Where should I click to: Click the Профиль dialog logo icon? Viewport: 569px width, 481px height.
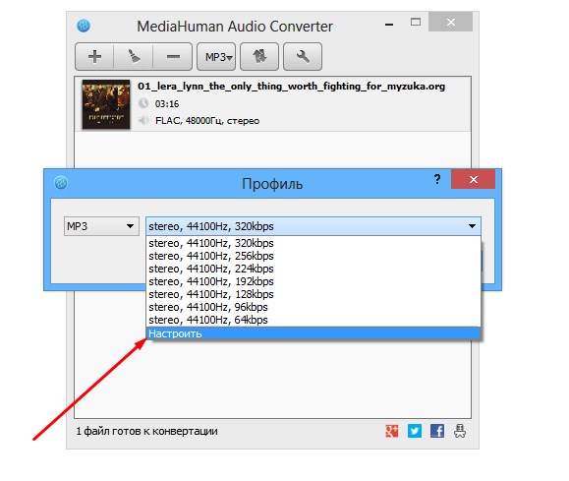point(61,182)
